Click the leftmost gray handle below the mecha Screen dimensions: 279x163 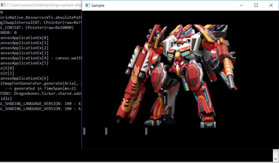coord(84,131)
